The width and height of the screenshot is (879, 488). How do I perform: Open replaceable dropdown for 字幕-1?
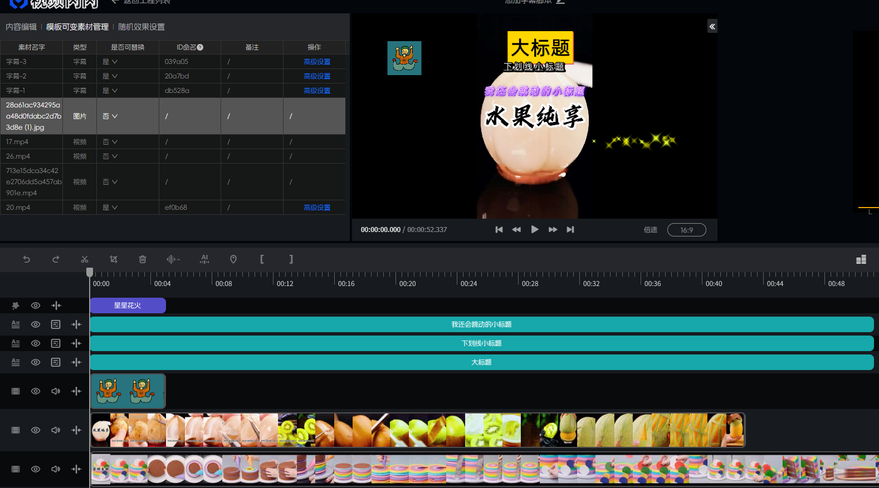click(x=110, y=91)
